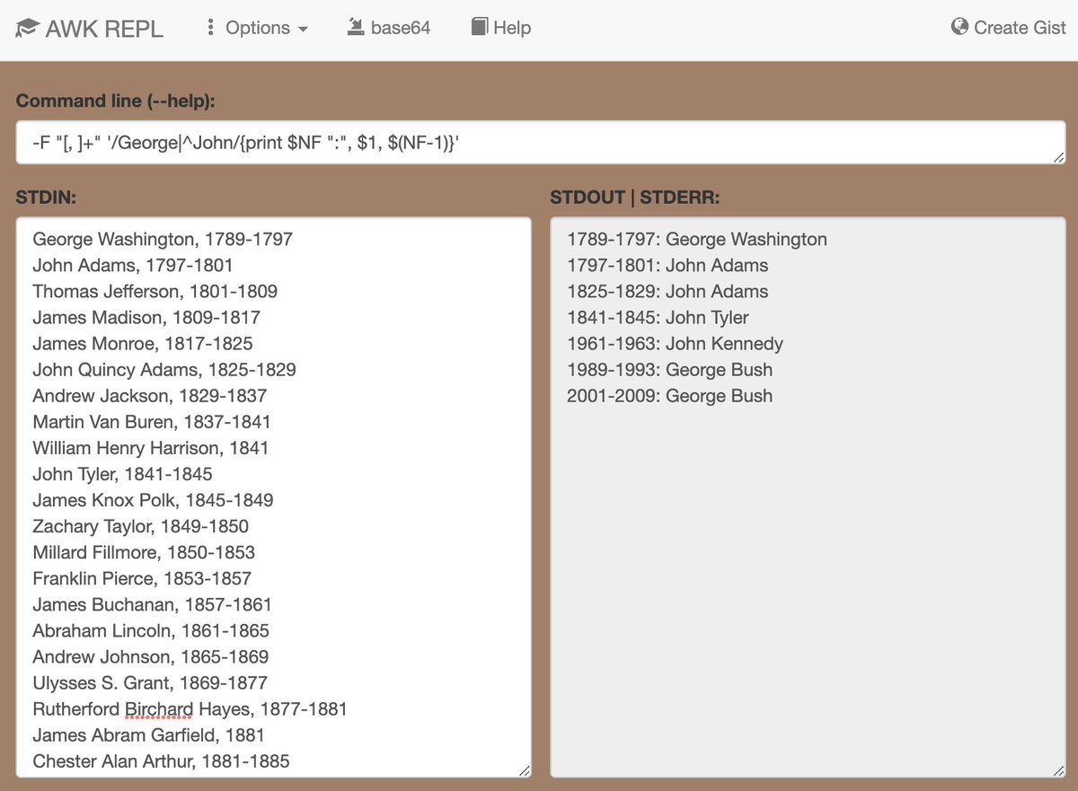Click the Command line resize handle

(x=1059, y=158)
